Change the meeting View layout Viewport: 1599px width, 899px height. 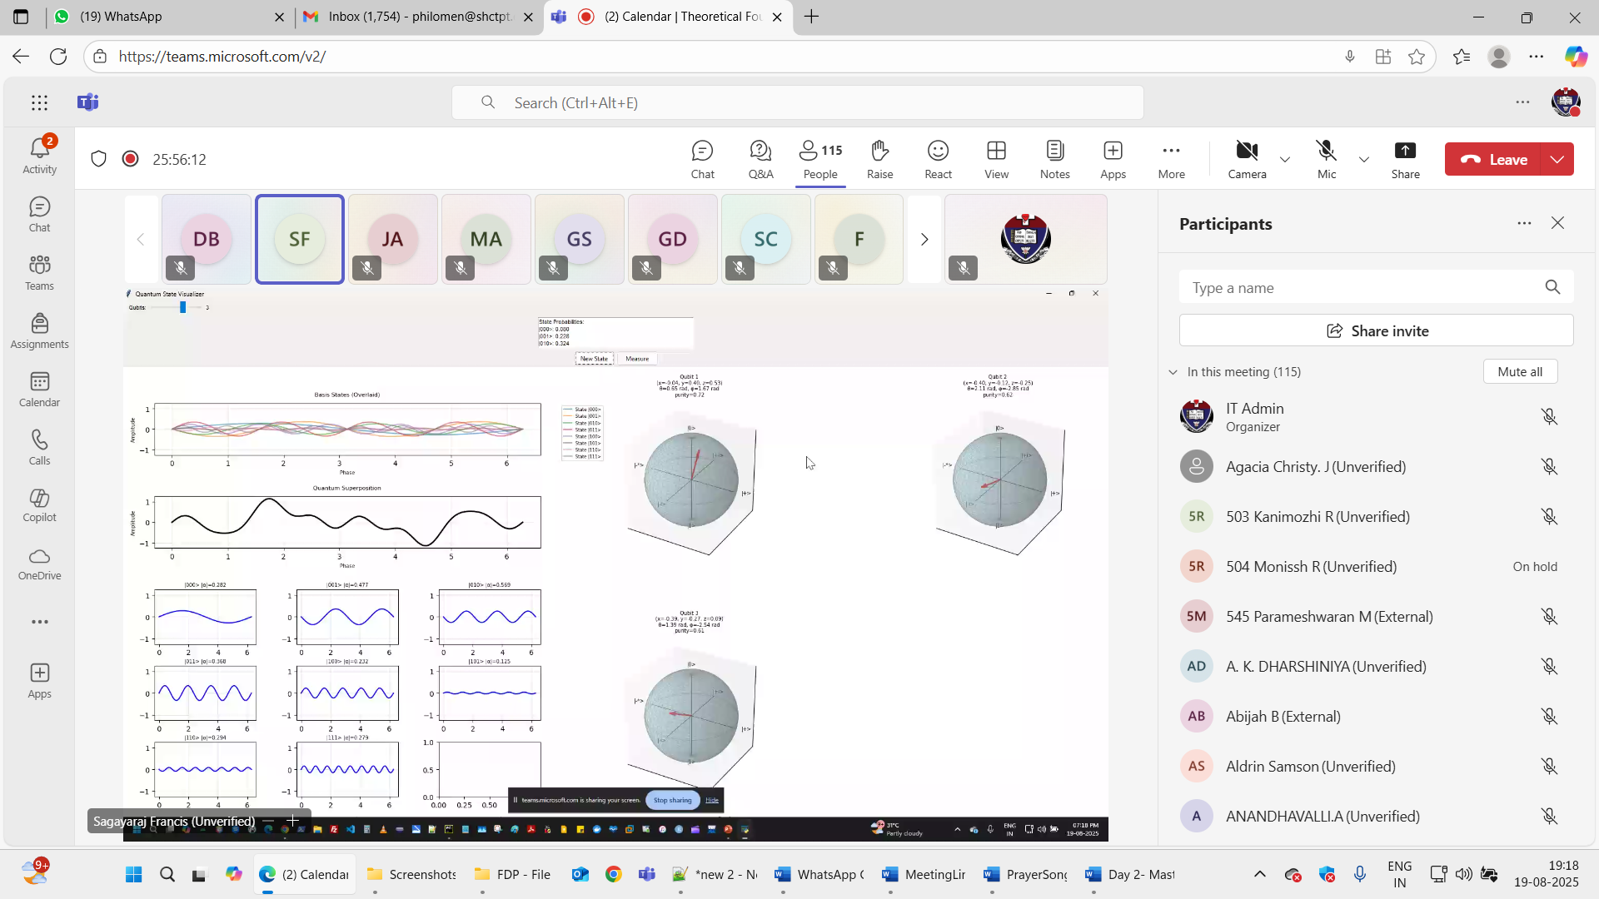(996, 159)
